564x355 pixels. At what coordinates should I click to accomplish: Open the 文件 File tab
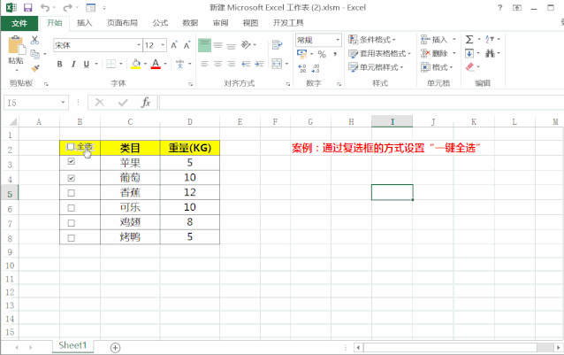(19, 23)
